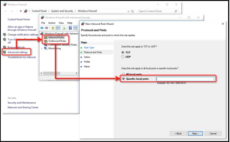
Task: Open the Advanced settings link
Action: pos(18,52)
